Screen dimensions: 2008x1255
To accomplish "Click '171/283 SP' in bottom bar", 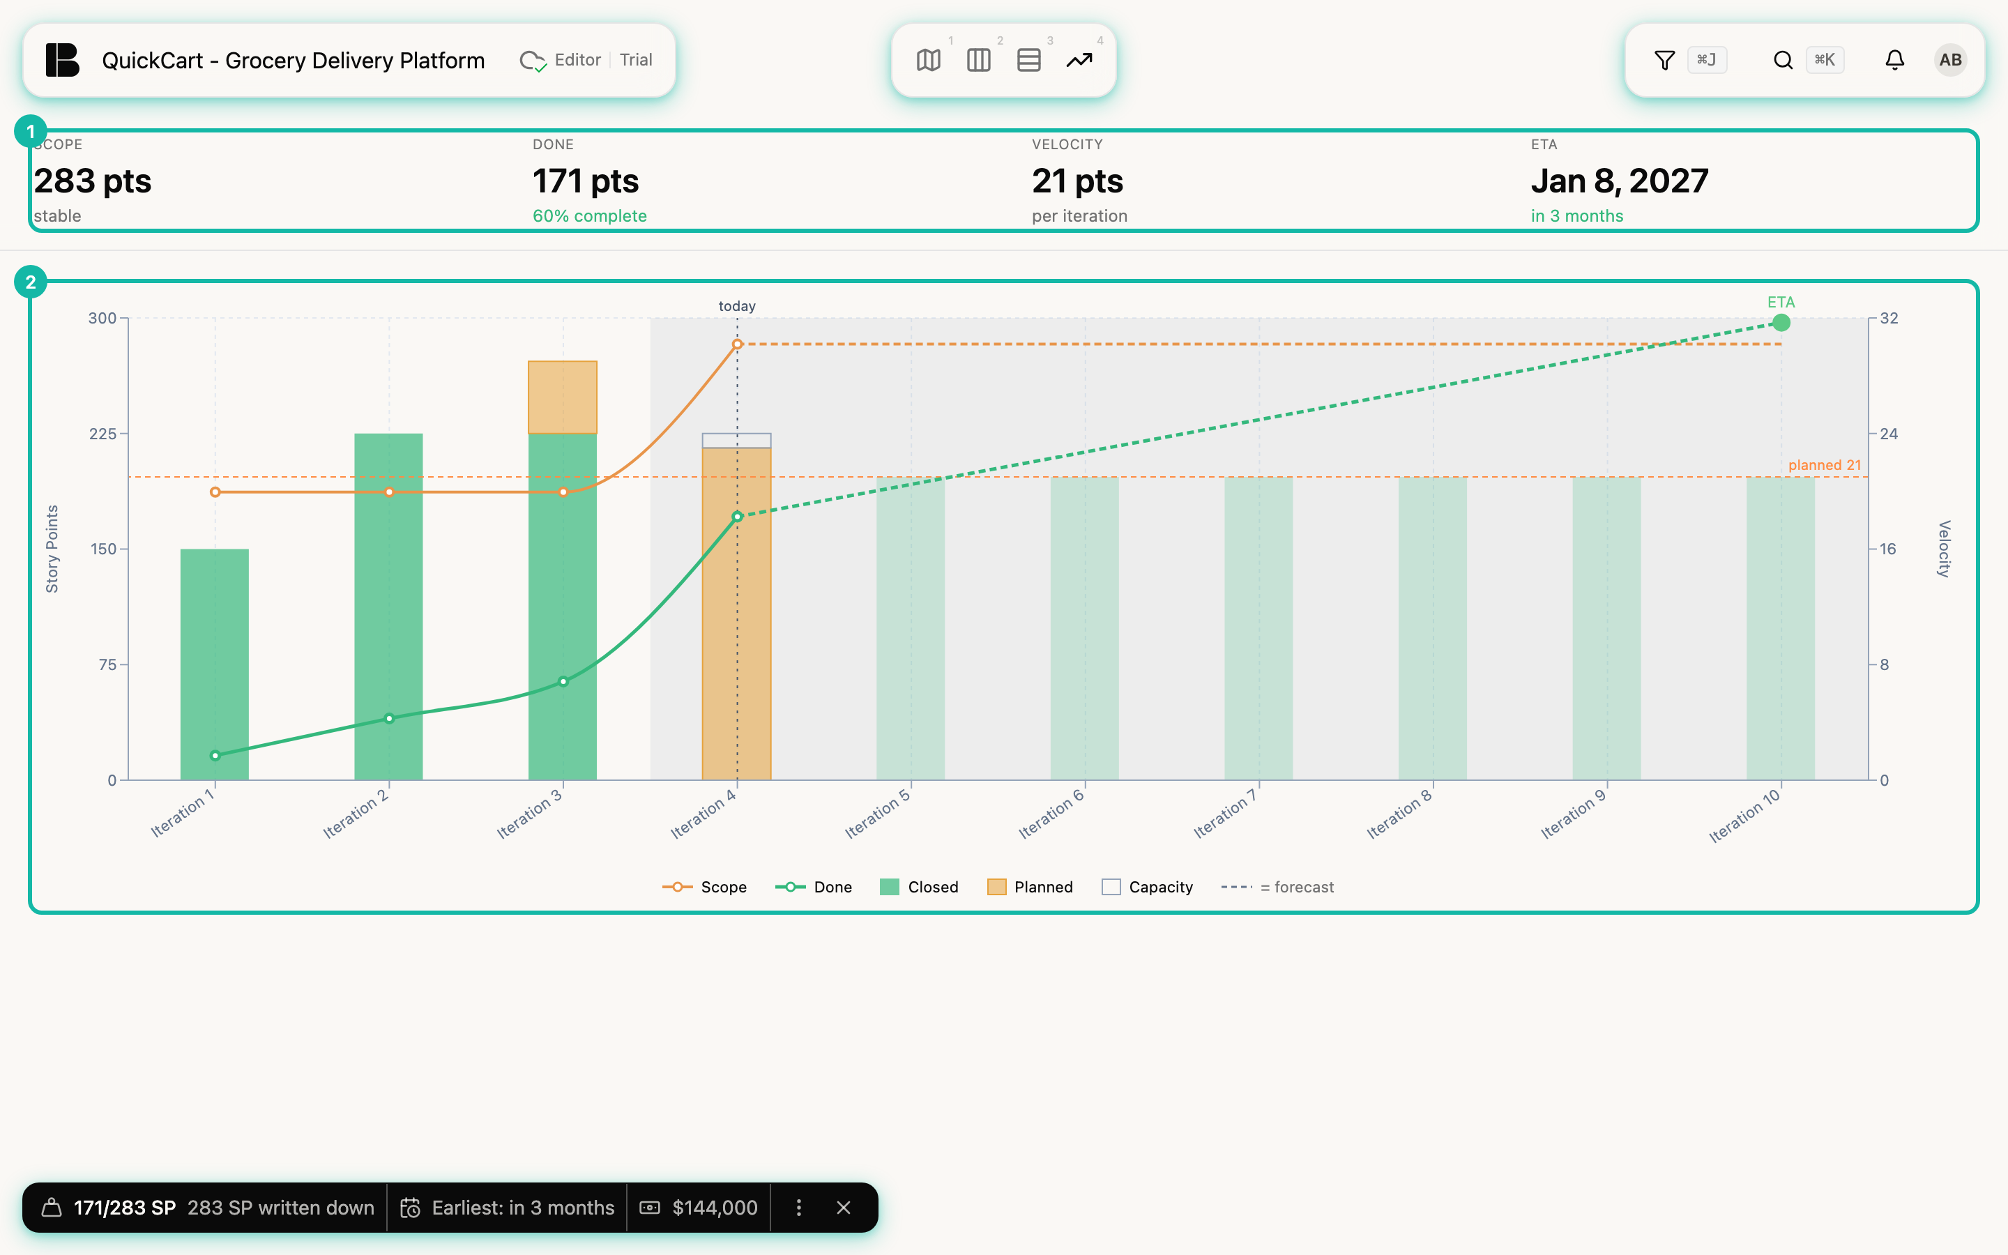I will click(x=125, y=1208).
